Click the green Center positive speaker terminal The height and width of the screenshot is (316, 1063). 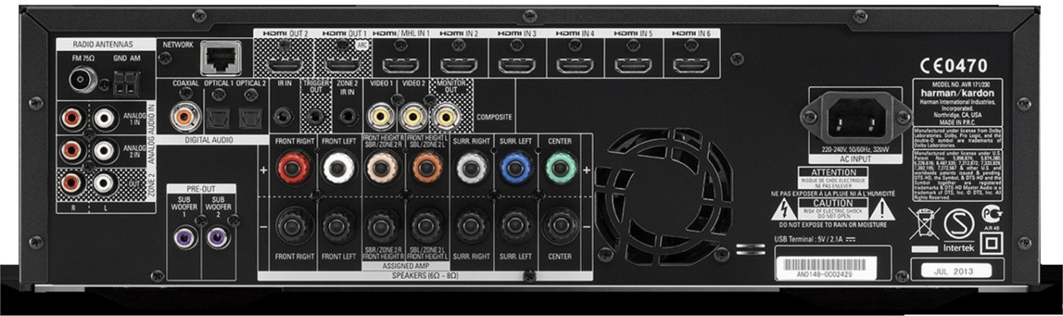(560, 170)
